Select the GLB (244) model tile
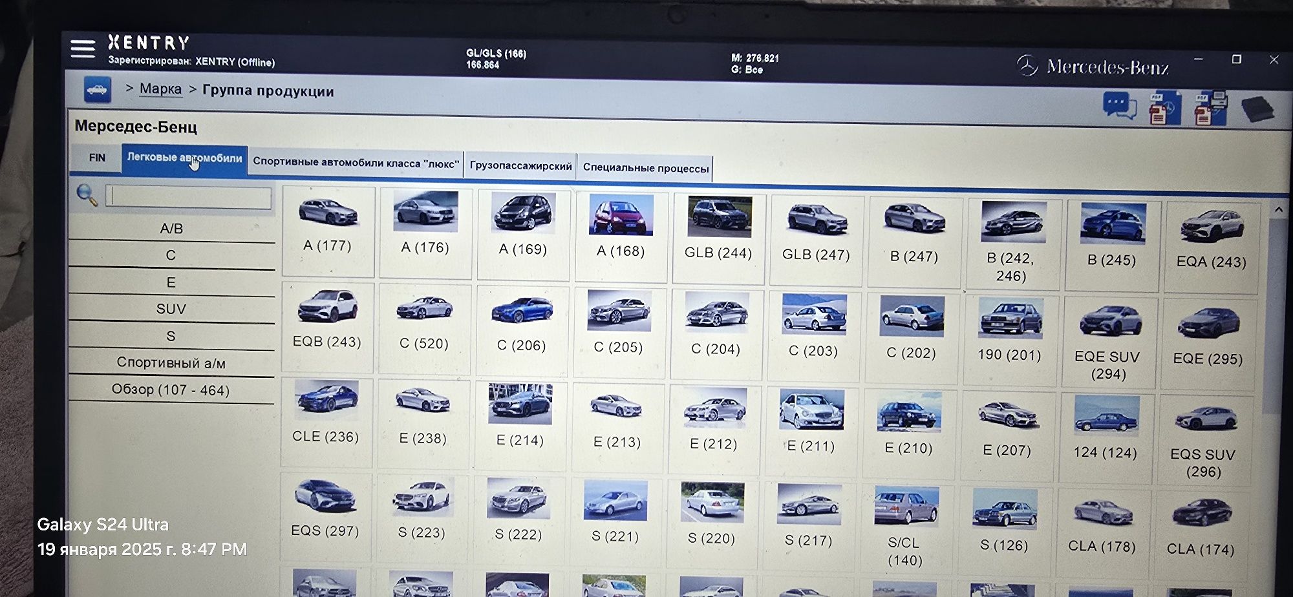Image resolution: width=1293 pixels, height=597 pixels. point(718,238)
